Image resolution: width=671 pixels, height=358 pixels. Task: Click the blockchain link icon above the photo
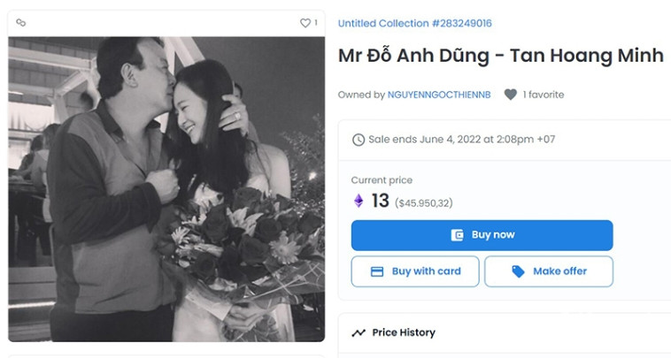pyautogui.click(x=21, y=23)
